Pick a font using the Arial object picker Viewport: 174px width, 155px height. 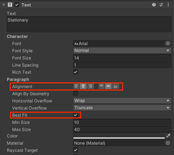pyautogui.click(x=168, y=43)
